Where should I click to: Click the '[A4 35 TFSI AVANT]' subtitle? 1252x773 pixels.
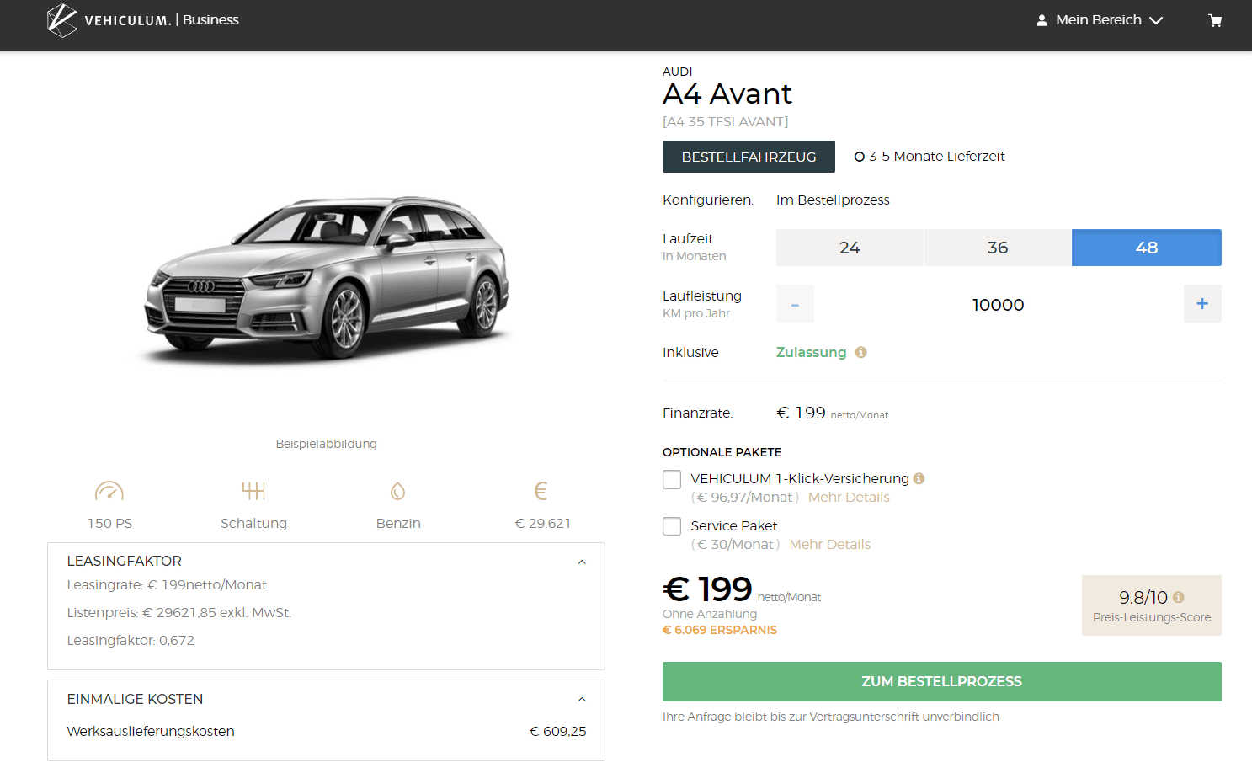coord(726,122)
